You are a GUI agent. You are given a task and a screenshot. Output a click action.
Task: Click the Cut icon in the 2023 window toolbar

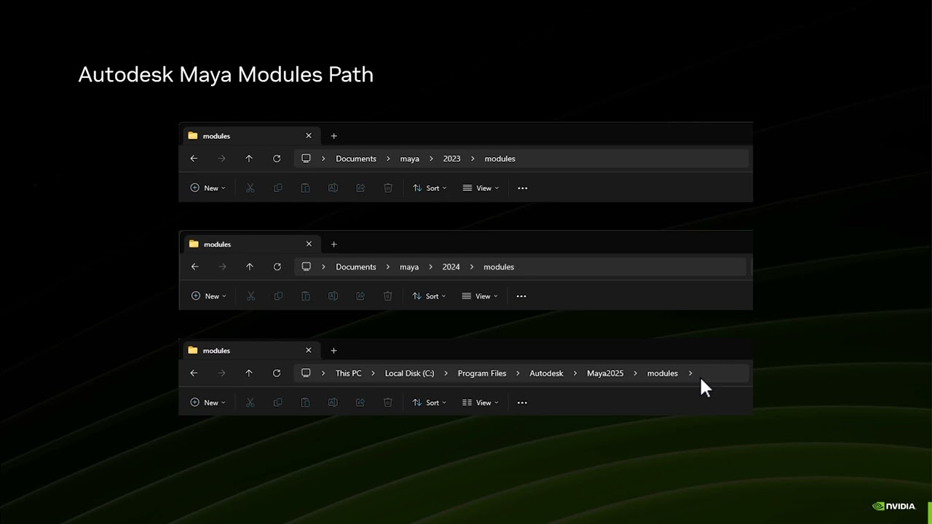pyautogui.click(x=250, y=188)
